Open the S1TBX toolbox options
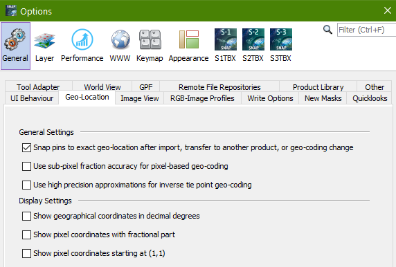 [x=225, y=46]
